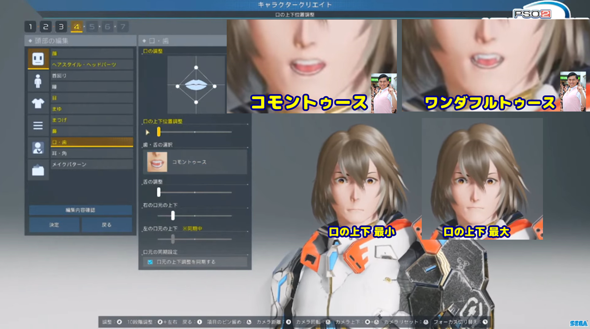Click right handle of mouth shape adjuster
The image size is (590, 329).
pos(215,85)
